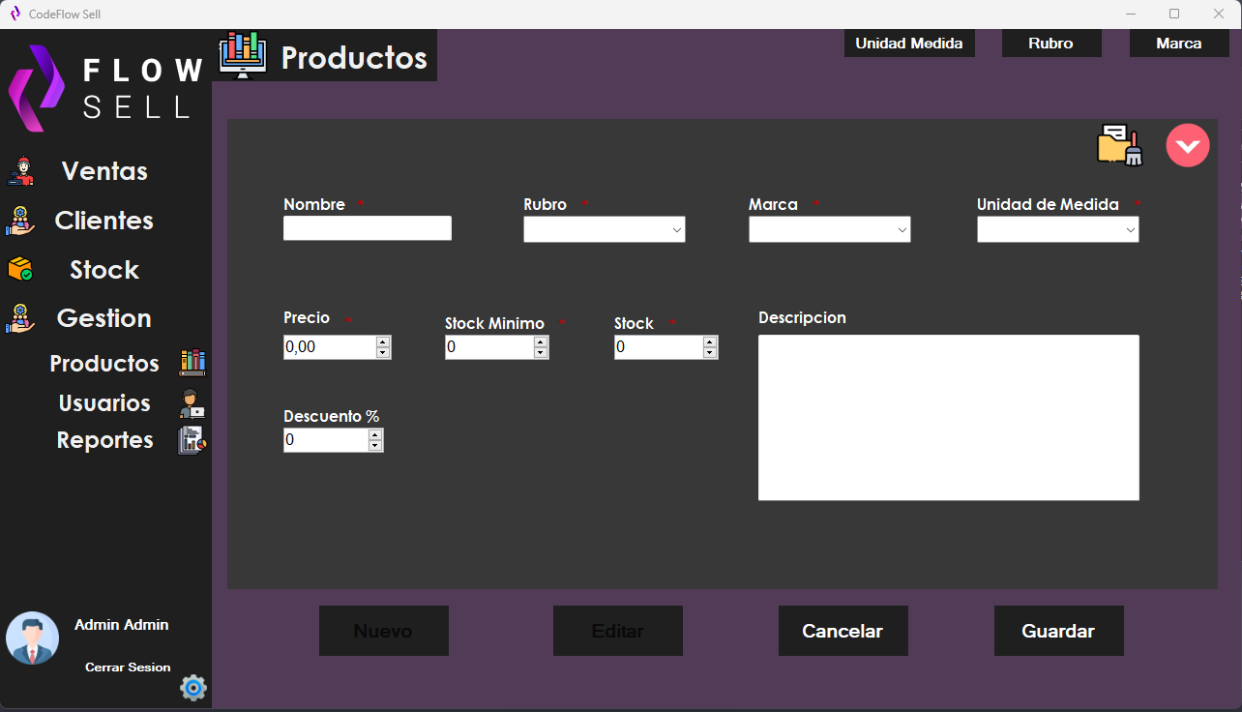Click inside the Nombre input field
Image resolution: width=1242 pixels, height=712 pixels.
click(x=367, y=227)
